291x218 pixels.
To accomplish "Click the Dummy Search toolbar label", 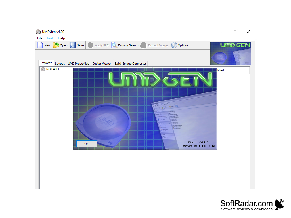I will pos(128,45).
